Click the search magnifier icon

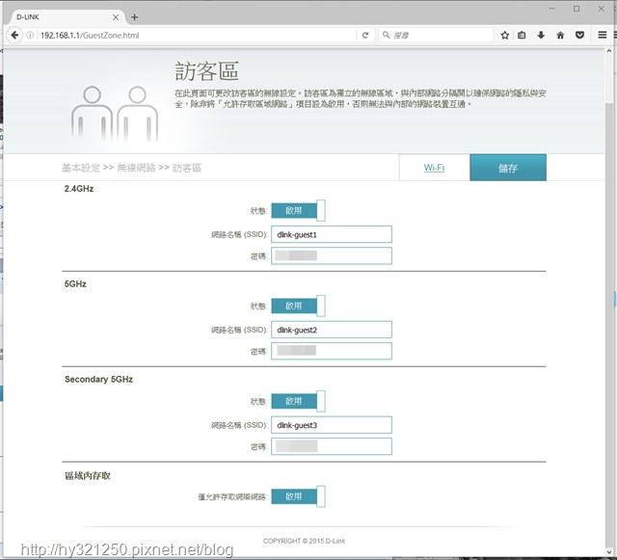coord(386,35)
